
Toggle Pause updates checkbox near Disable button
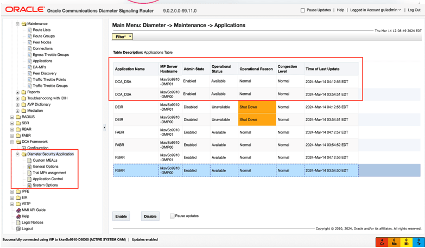172,216
